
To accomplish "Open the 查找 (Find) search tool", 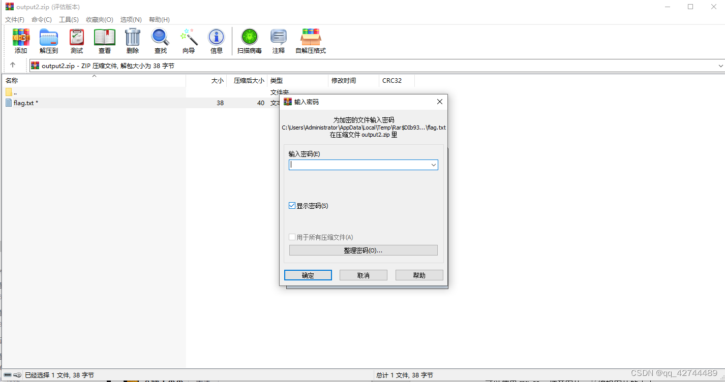I will tap(160, 41).
